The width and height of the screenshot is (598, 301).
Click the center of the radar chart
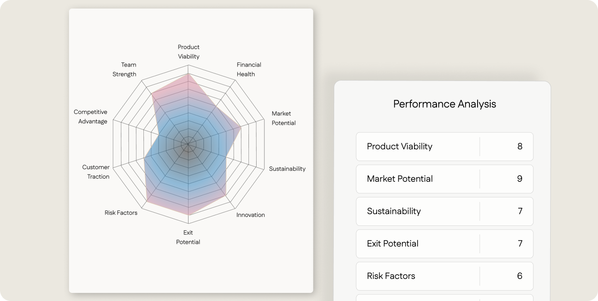188,145
